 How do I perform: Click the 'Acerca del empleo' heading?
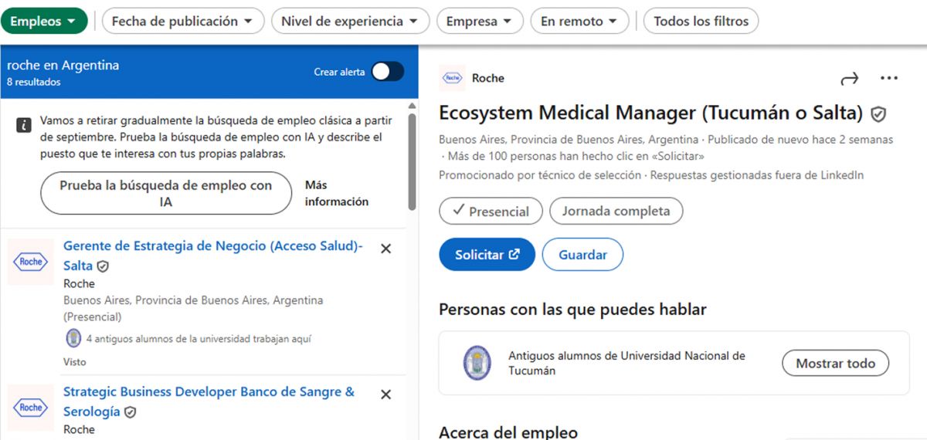coord(508,432)
